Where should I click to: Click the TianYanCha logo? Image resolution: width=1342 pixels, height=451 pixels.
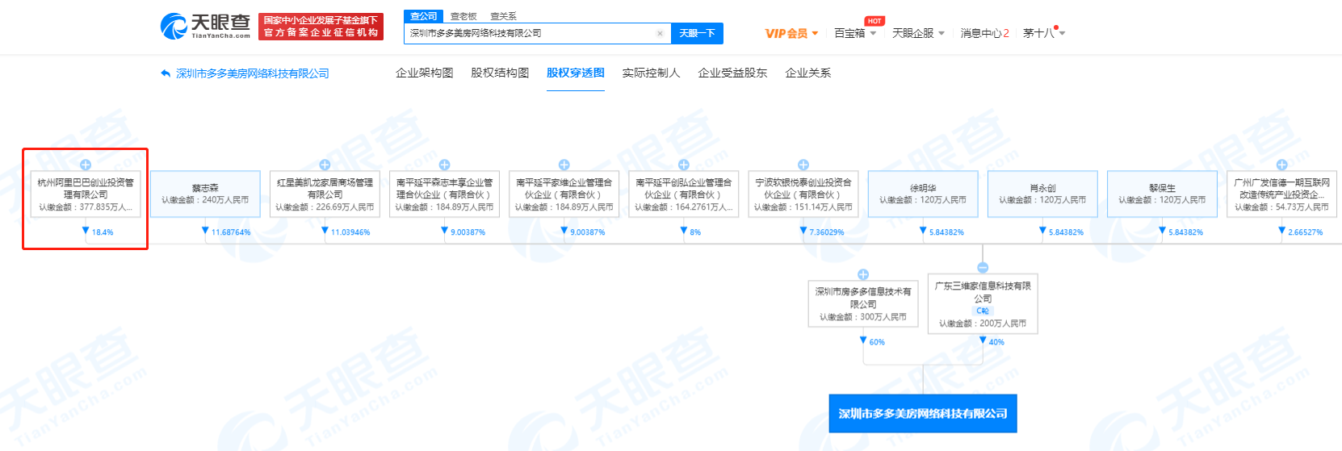[205, 26]
